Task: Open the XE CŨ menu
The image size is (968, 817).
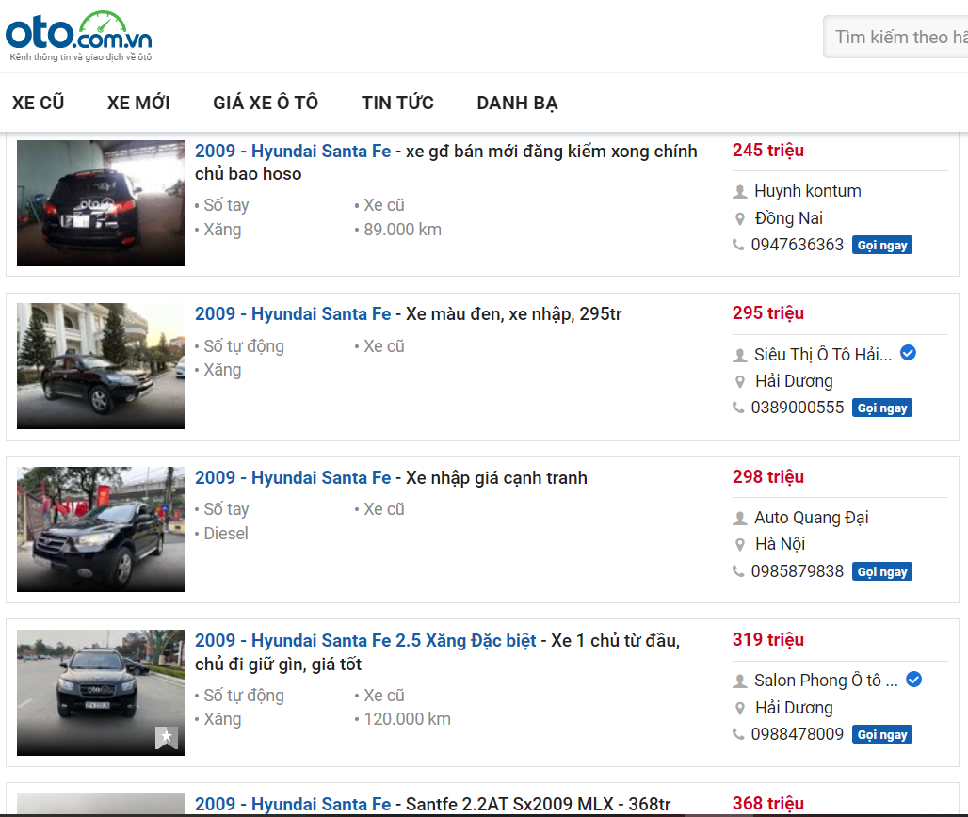Action: tap(39, 103)
